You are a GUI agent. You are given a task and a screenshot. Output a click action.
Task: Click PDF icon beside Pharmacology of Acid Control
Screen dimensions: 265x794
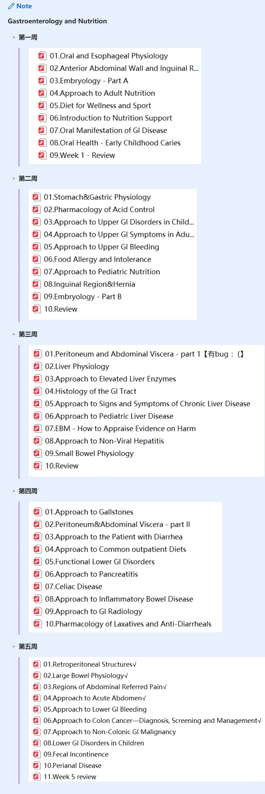tap(36, 210)
